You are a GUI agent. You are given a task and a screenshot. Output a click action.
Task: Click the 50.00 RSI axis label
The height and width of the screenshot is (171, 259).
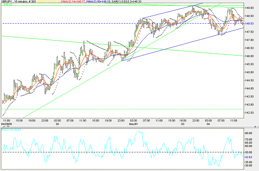point(249,152)
